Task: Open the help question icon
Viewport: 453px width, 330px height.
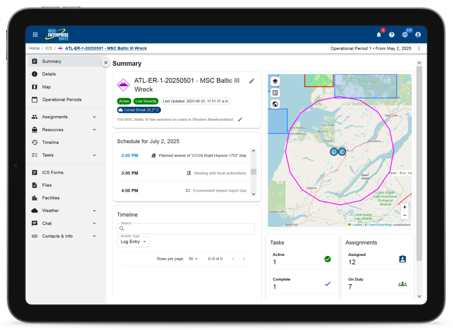Action: click(392, 35)
